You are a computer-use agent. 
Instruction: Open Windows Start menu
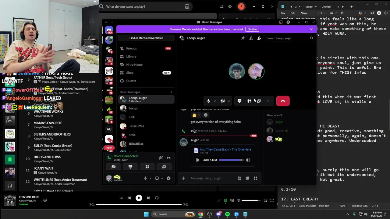click(146, 214)
